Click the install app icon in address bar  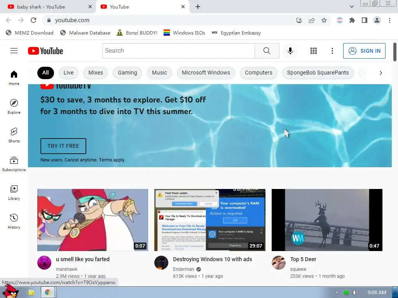299,20
